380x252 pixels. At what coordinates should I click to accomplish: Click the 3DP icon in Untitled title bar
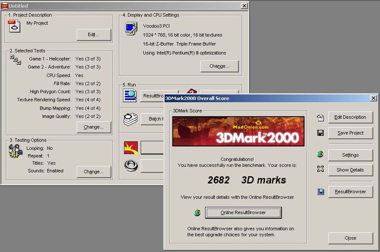[x=4, y=6]
